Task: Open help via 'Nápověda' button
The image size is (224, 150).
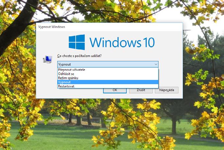Action: pyautogui.click(x=167, y=90)
